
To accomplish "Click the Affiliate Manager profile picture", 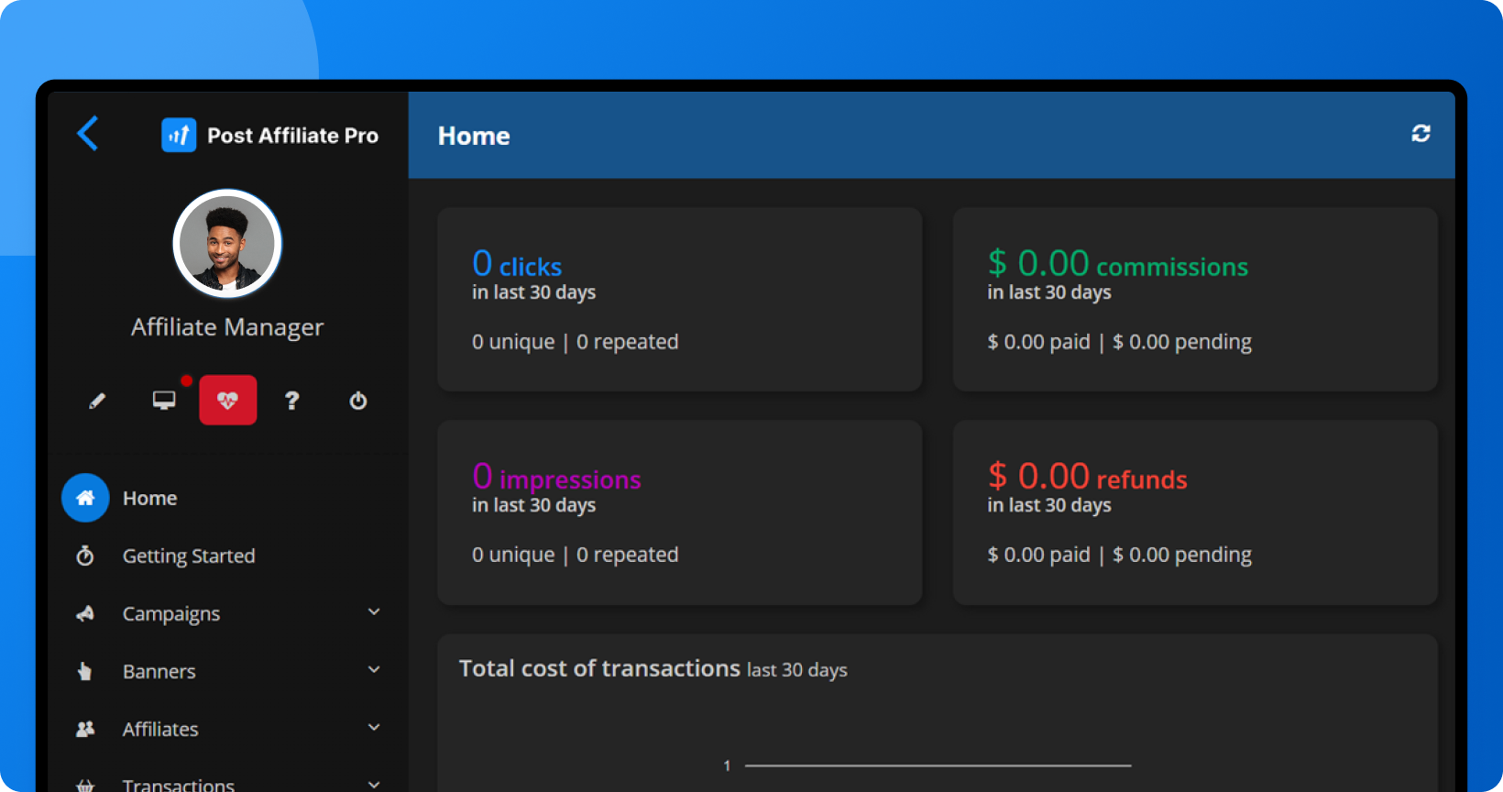I will point(227,244).
